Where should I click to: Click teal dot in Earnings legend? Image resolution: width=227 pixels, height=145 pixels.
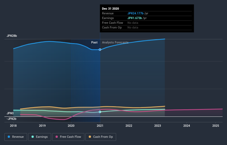click(33, 137)
